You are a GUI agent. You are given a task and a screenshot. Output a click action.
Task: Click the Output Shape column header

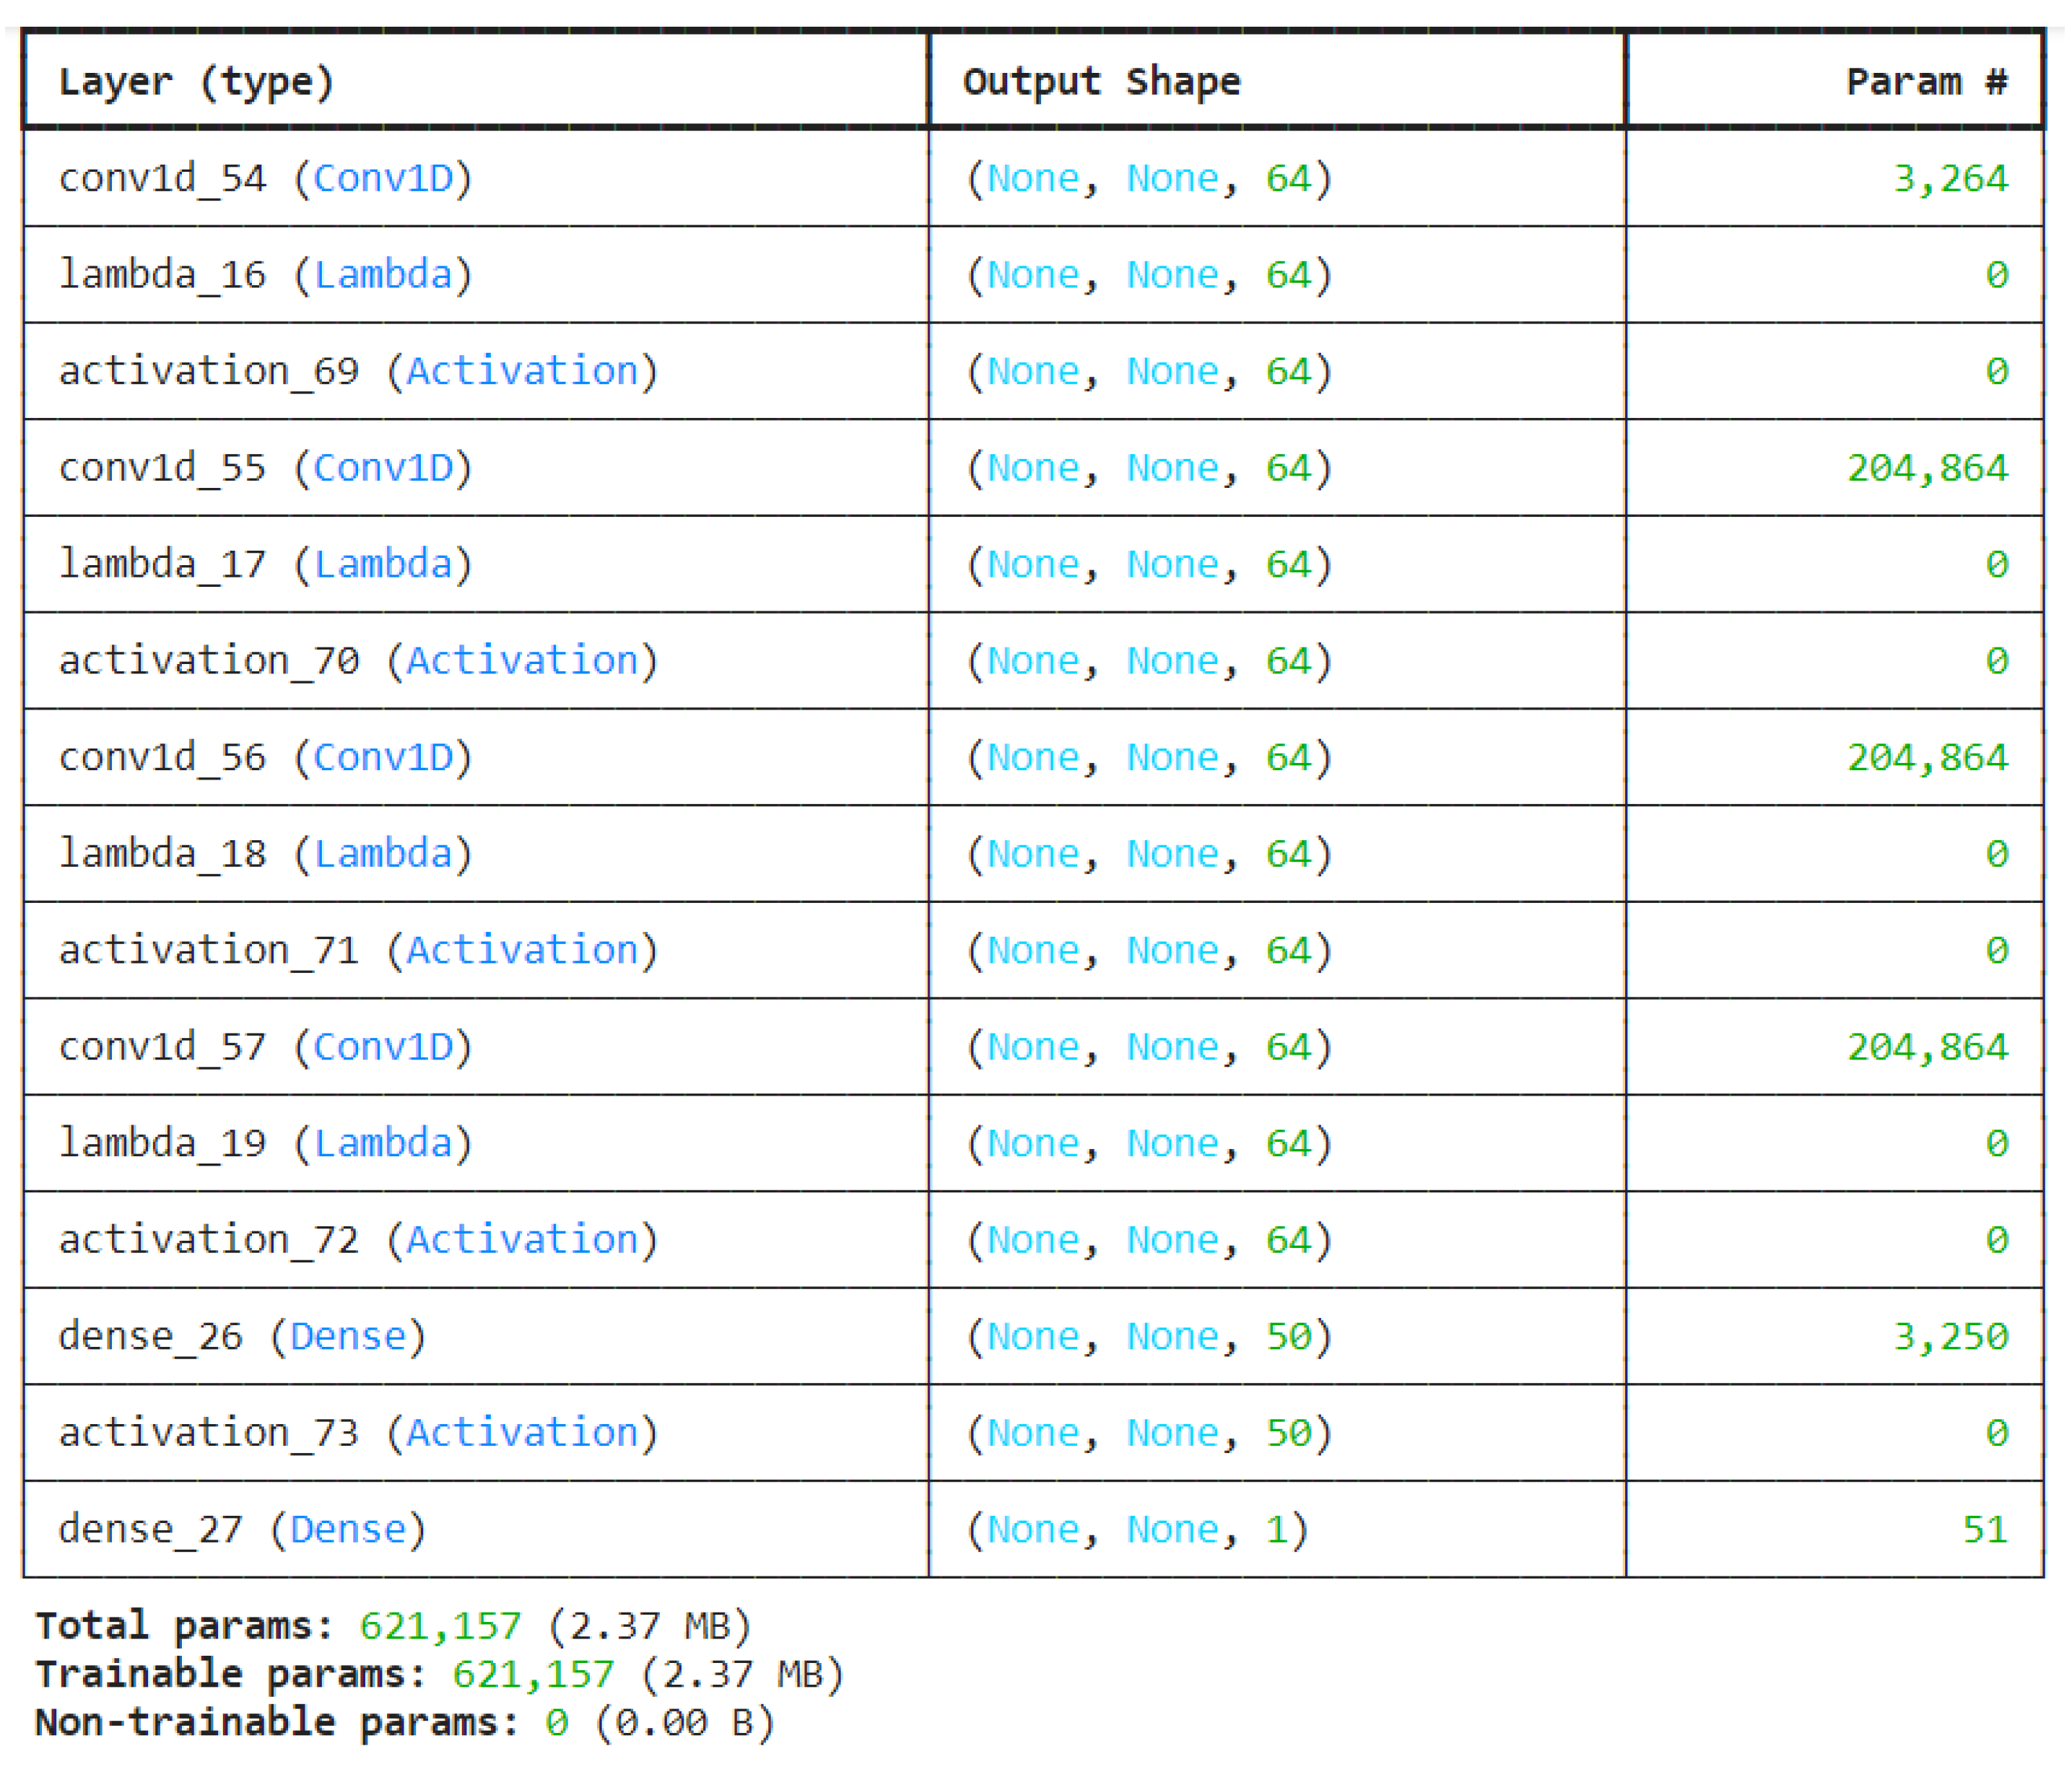coord(1100,82)
